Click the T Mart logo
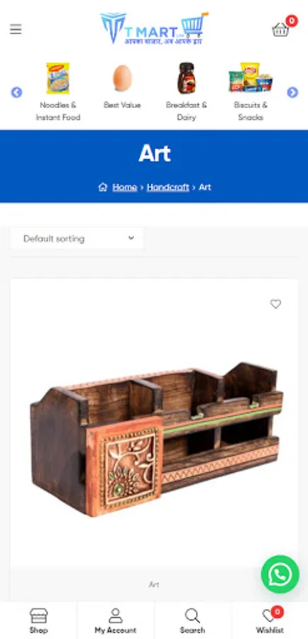 click(x=155, y=28)
